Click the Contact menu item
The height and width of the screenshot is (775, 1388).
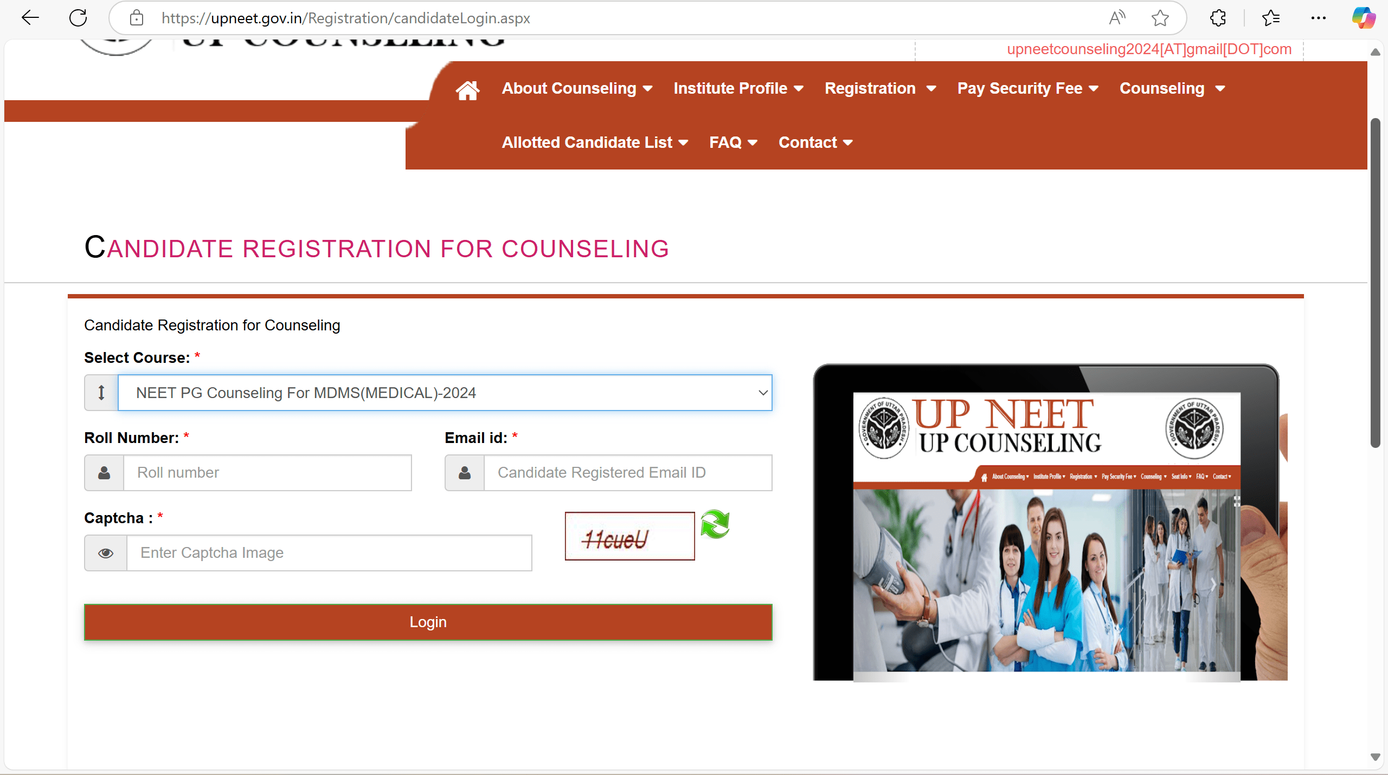814,142
